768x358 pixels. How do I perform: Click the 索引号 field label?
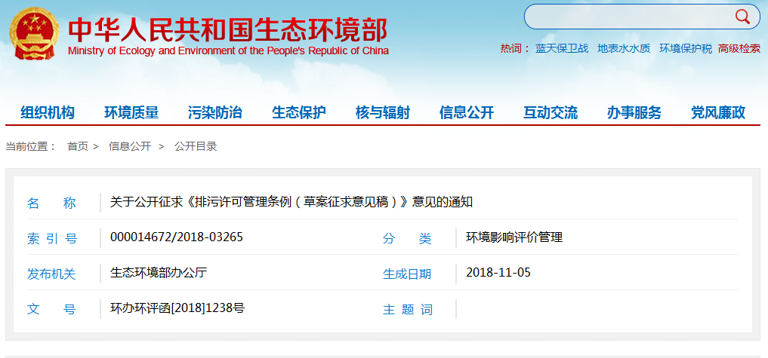(x=52, y=239)
